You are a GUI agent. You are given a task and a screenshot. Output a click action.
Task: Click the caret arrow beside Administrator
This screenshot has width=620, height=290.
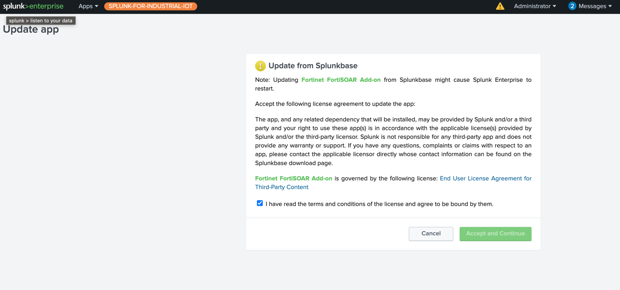coord(554,6)
